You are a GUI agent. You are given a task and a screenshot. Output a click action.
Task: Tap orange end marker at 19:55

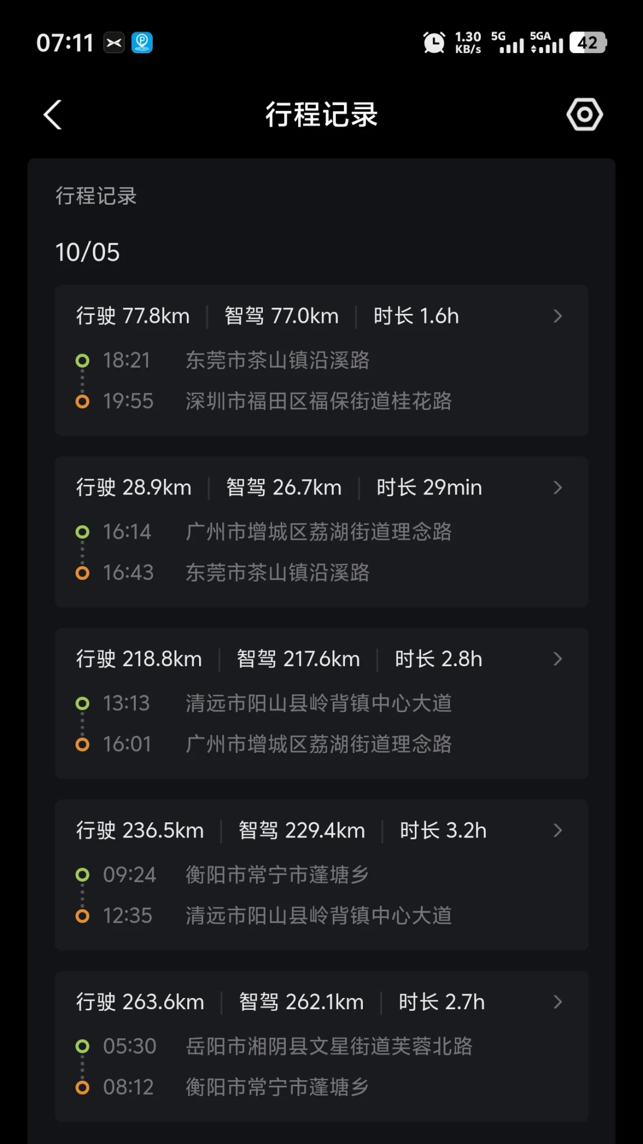coord(82,402)
